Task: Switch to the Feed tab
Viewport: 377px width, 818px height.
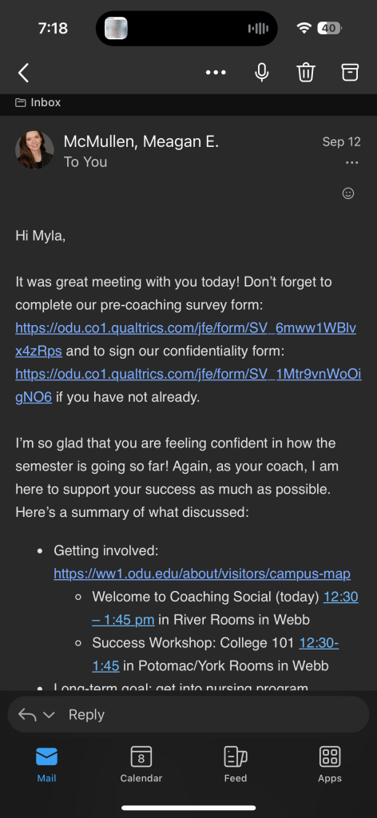Action: [236, 764]
